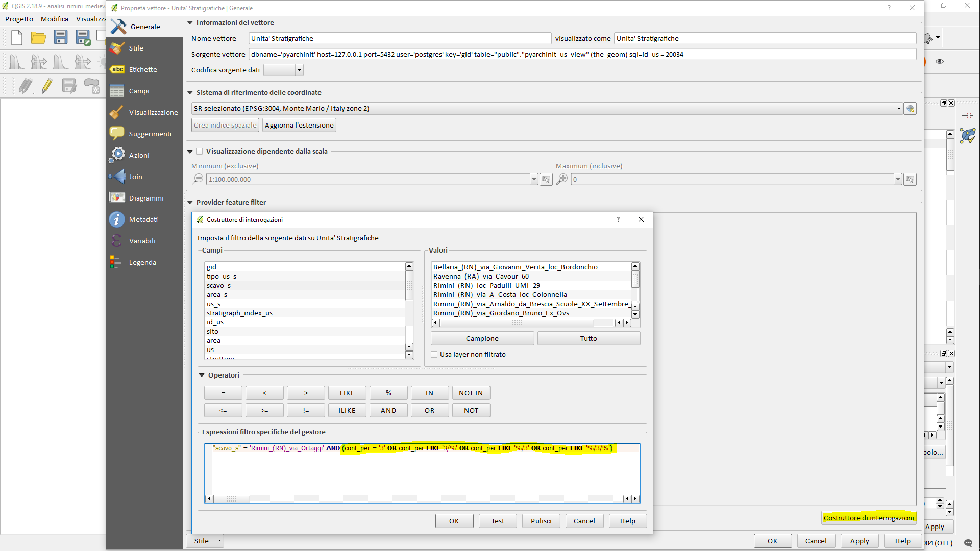The height and width of the screenshot is (551, 980).
Task: Set maximum scale to current canvas scale
Action: point(910,179)
